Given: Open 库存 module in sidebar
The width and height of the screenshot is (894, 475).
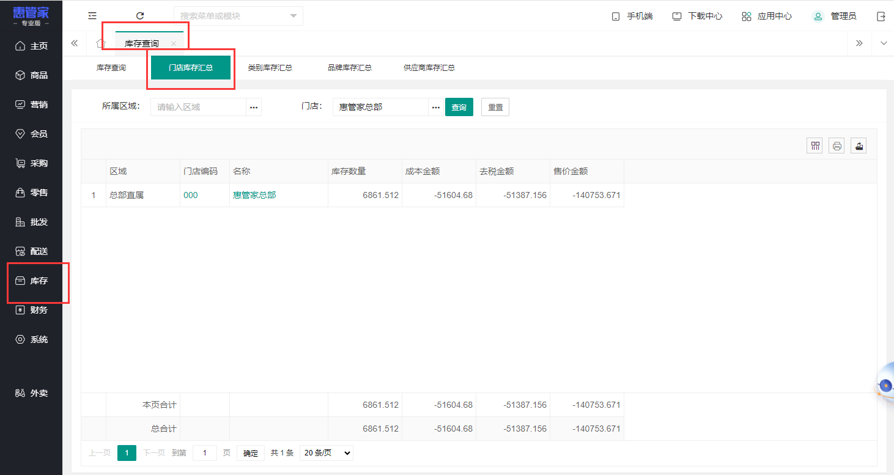Looking at the screenshot, I should 31,281.
